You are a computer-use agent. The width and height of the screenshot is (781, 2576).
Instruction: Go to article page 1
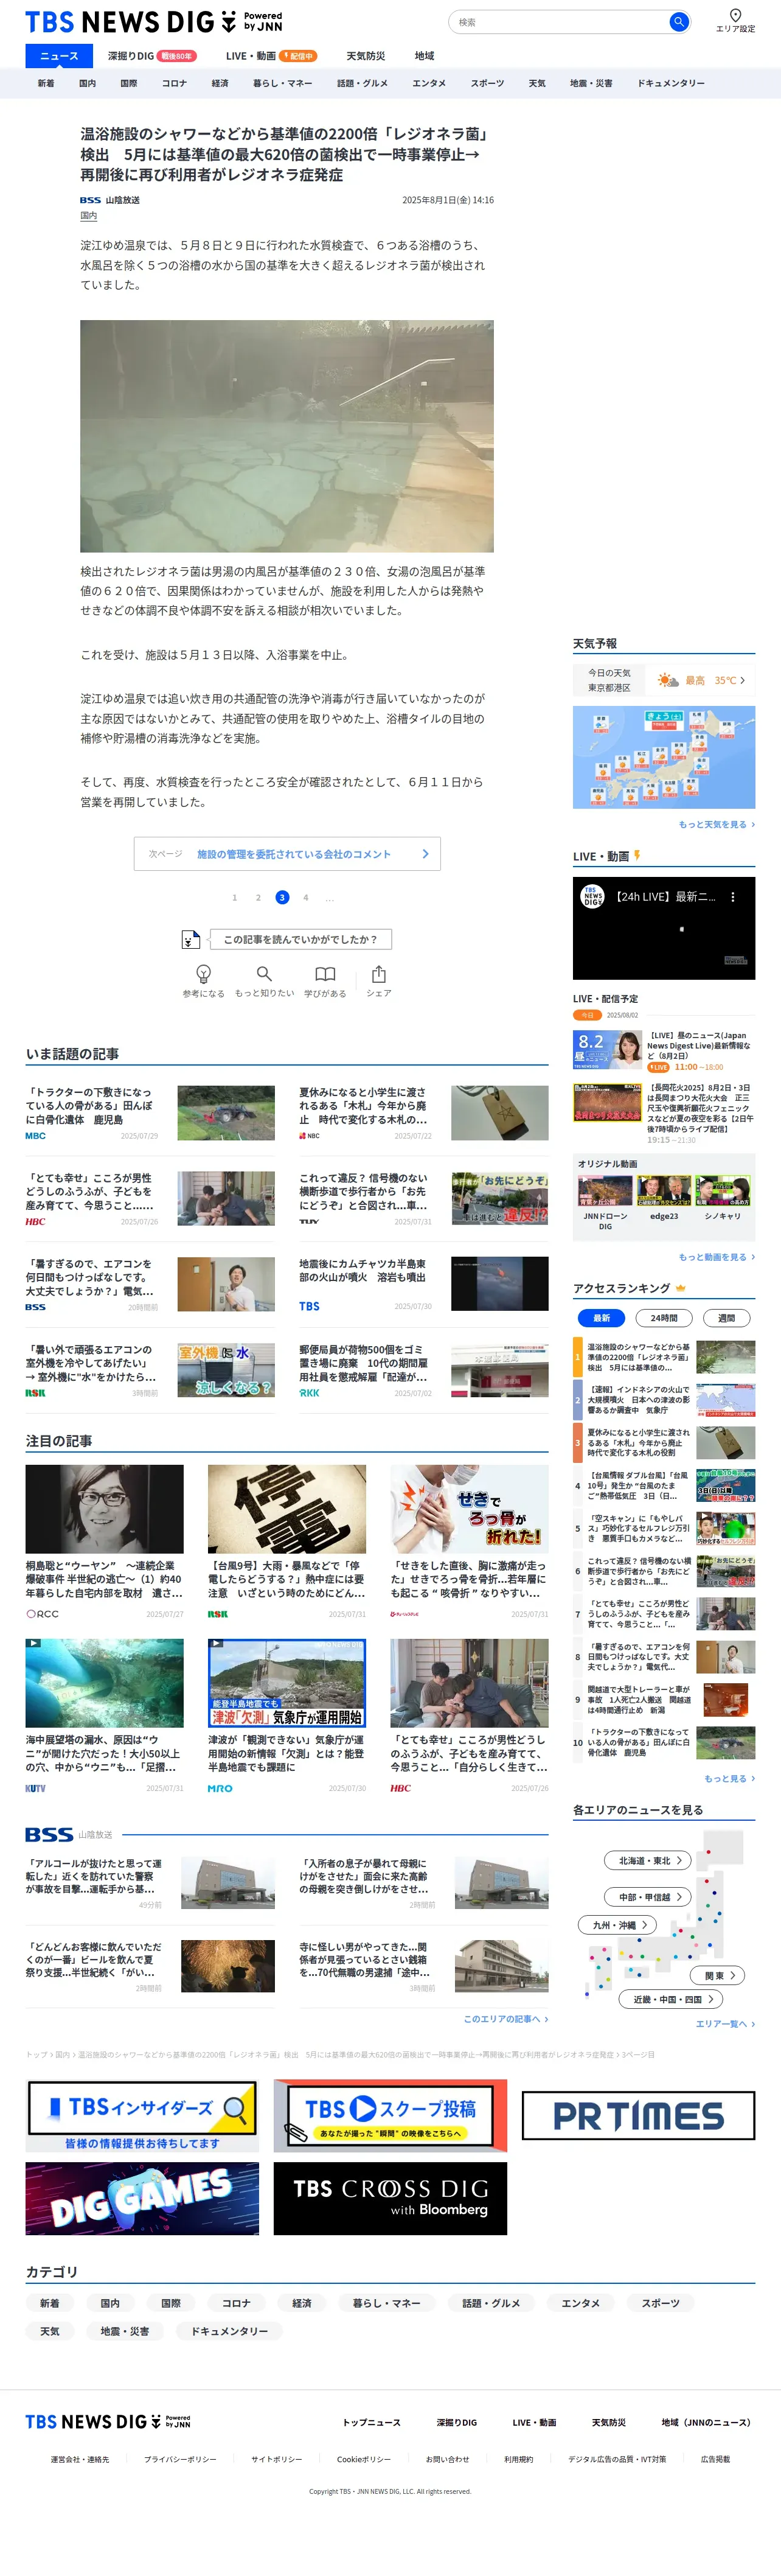pos(235,897)
